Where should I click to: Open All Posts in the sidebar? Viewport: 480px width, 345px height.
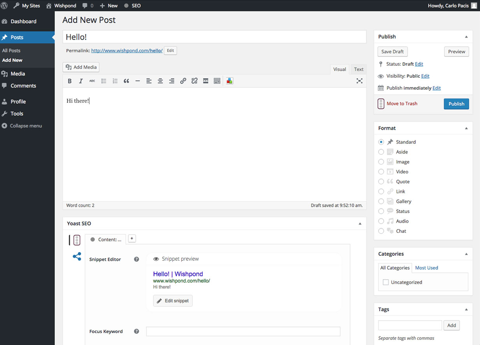[11, 50]
